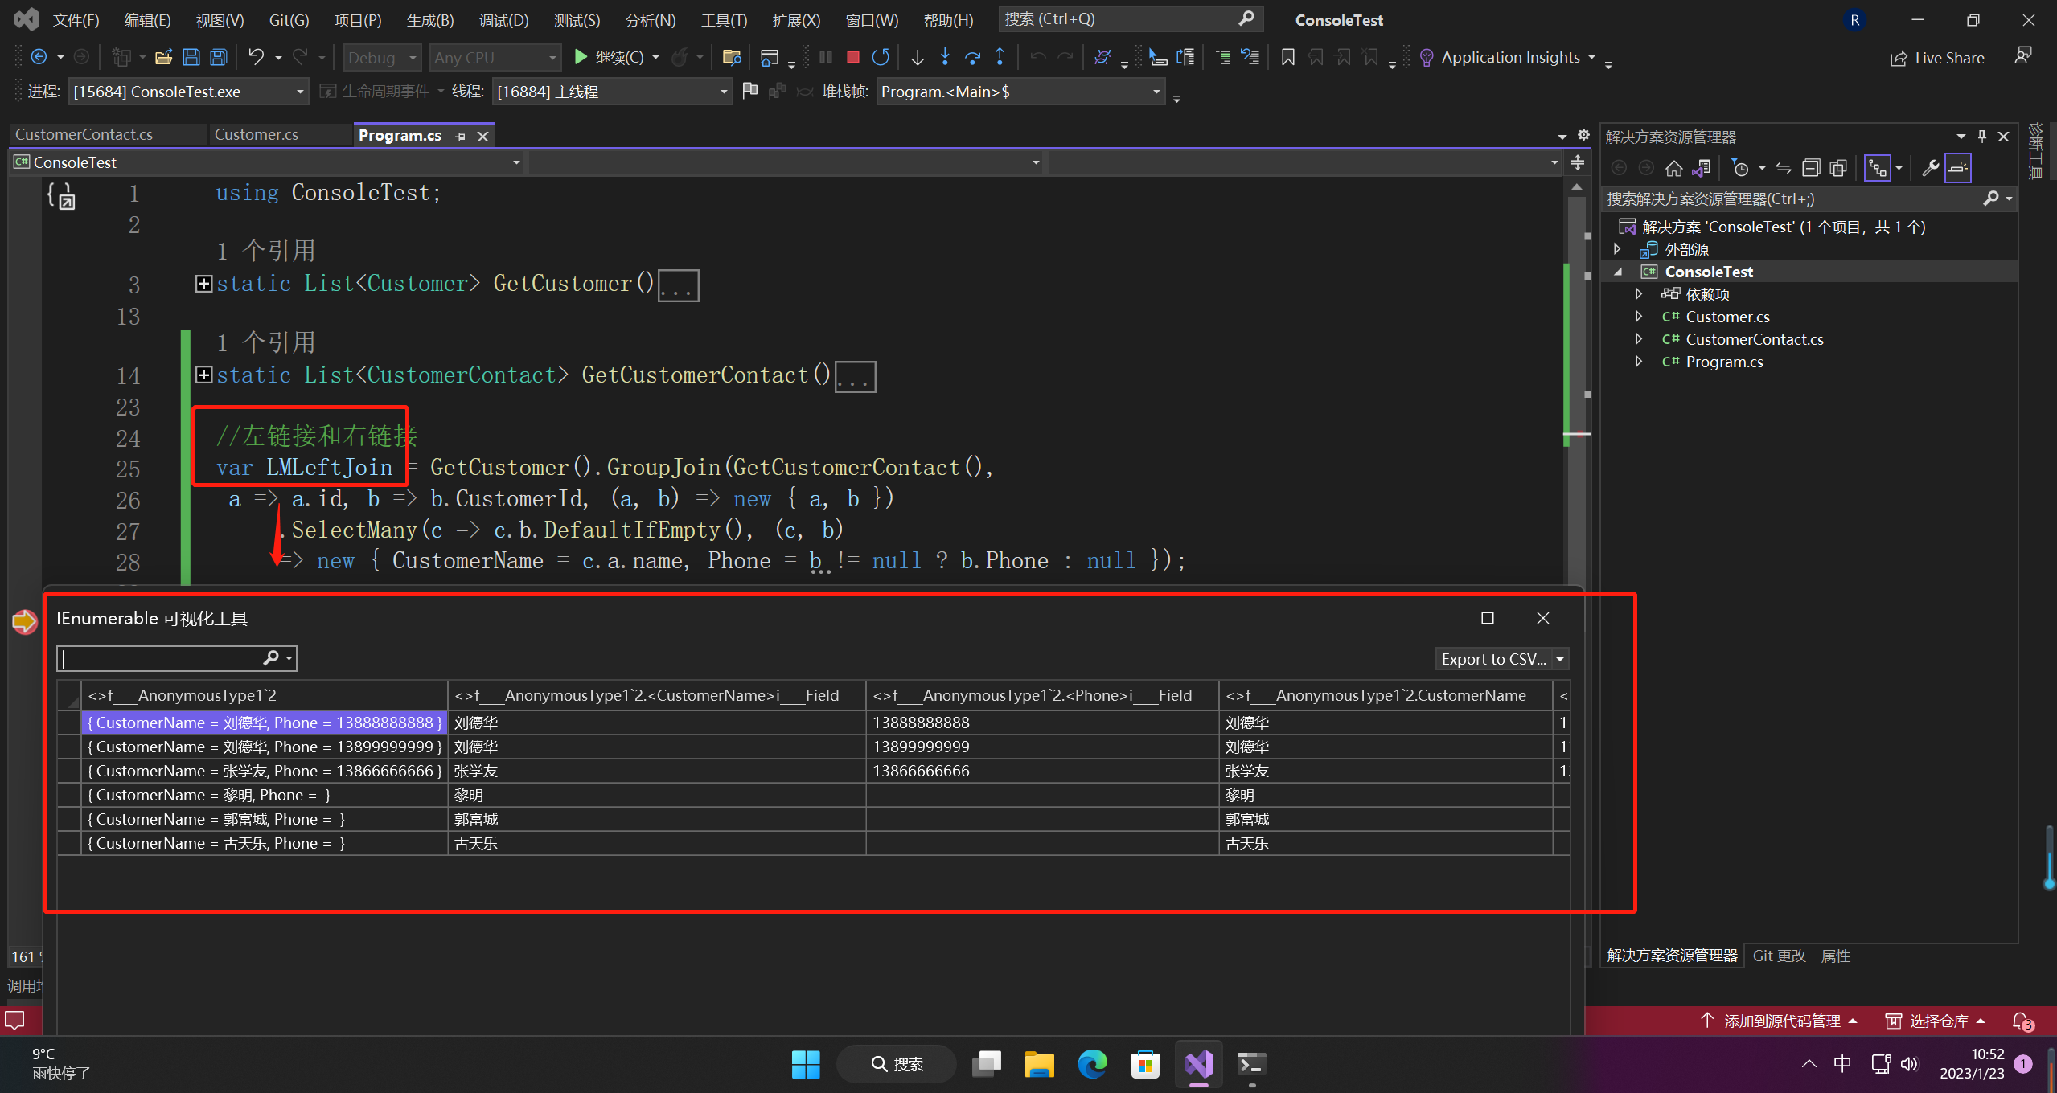Click the Export to CSV button

click(1492, 659)
